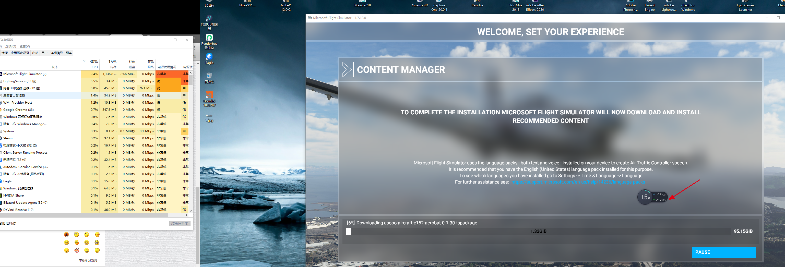Click the Content Manager arrow logo icon
The height and width of the screenshot is (267, 785).
point(347,70)
